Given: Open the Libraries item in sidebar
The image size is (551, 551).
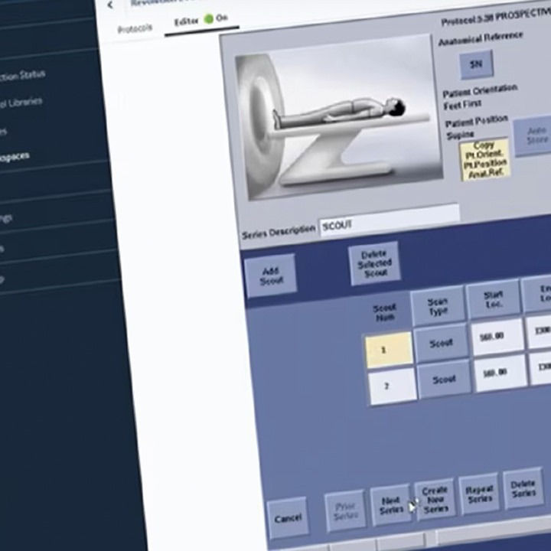Looking at the screenshot, I should (x=21, y=103).
